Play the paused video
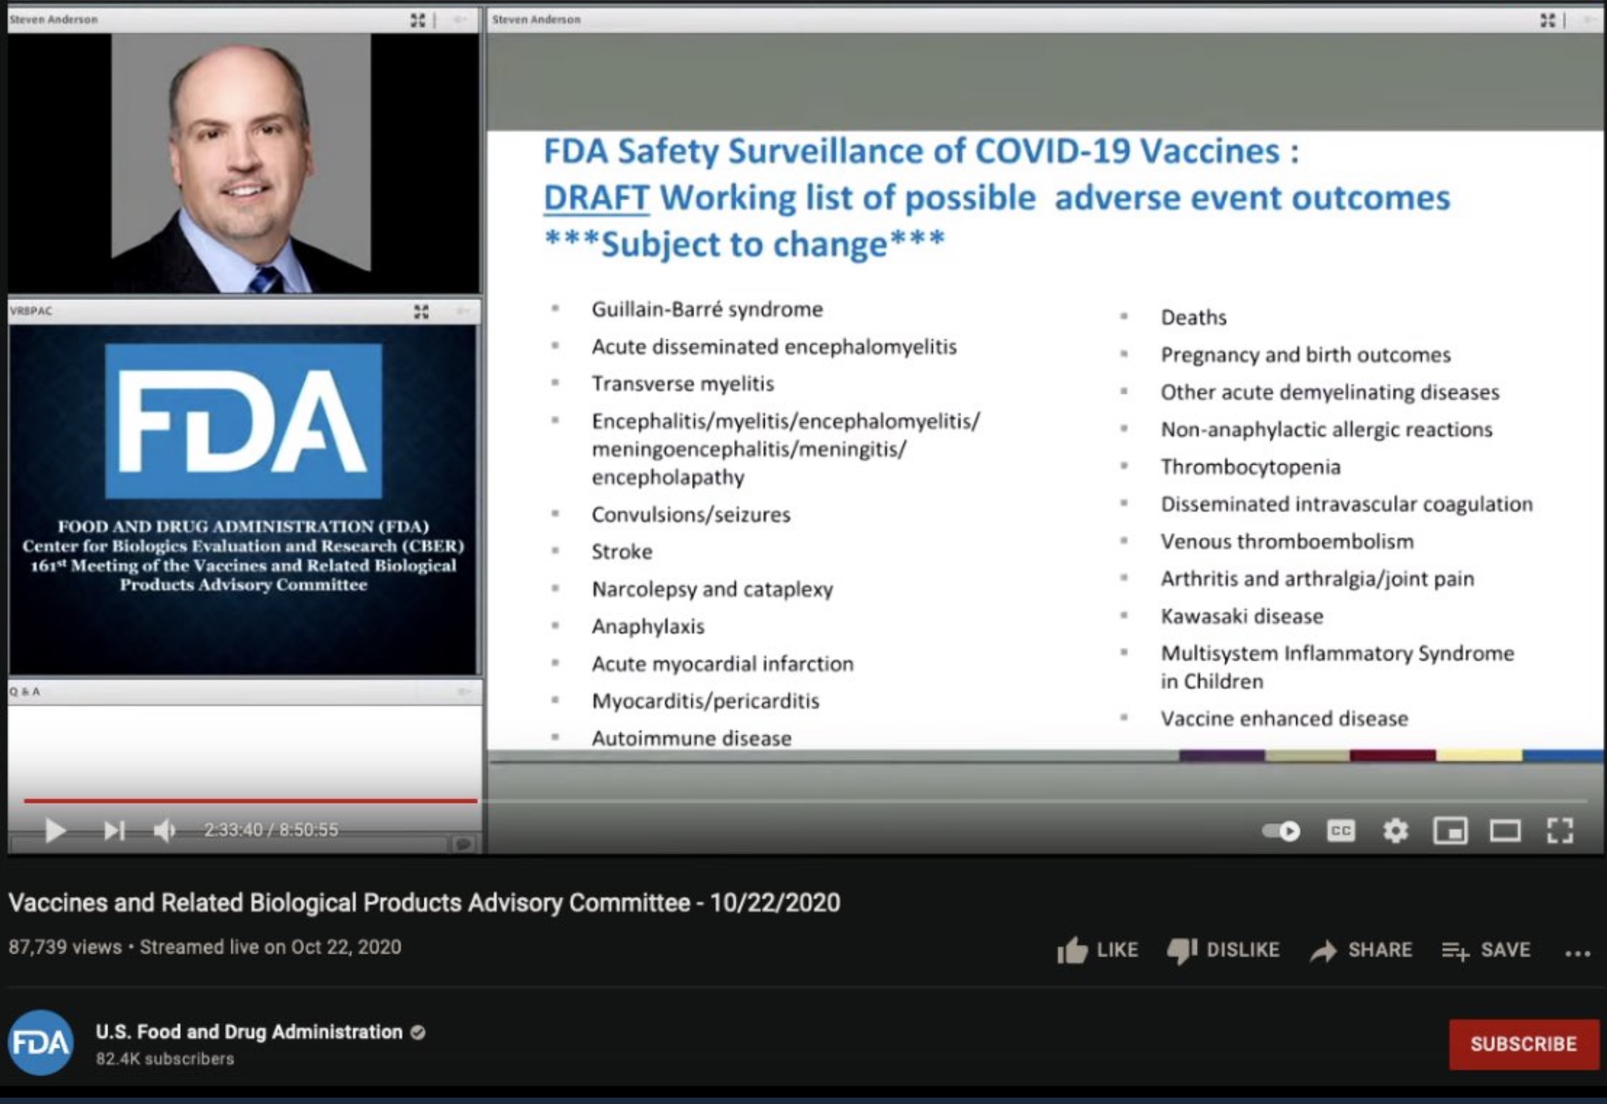Screen dimensions: 1607x1104 point(55,830)
